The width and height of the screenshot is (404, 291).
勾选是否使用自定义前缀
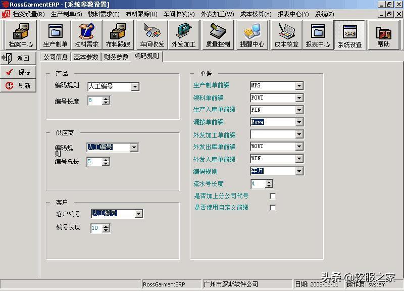(272, 208)
